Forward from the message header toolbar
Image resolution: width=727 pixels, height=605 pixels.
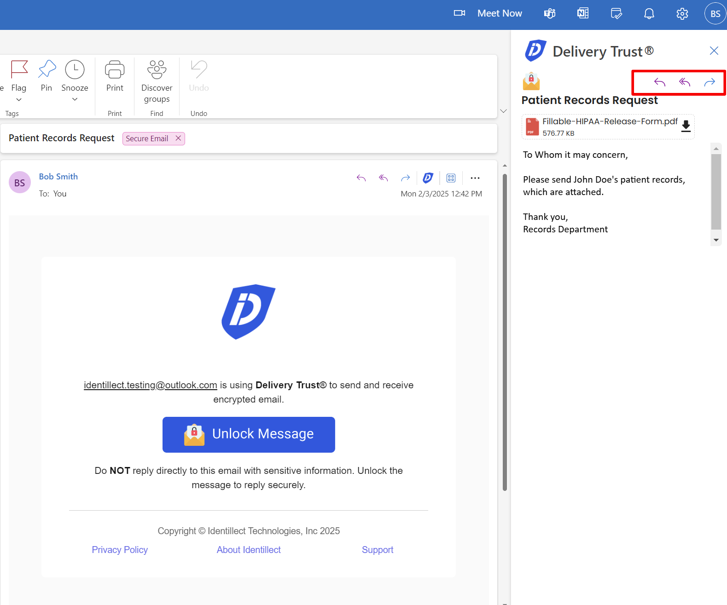(x=406, y=178)
